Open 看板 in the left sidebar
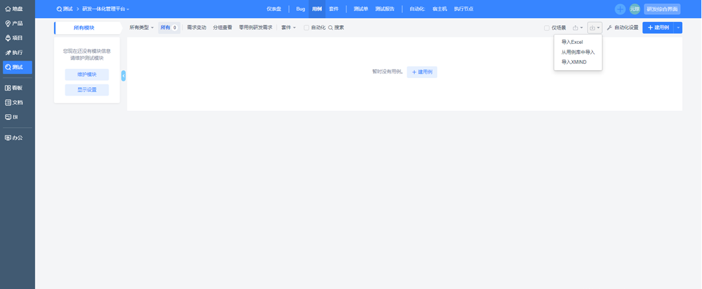Image resolution: width=702 pixels, height=289 pixels. point(17,88)
